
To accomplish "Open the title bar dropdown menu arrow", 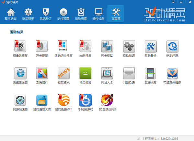I will 173,2.
